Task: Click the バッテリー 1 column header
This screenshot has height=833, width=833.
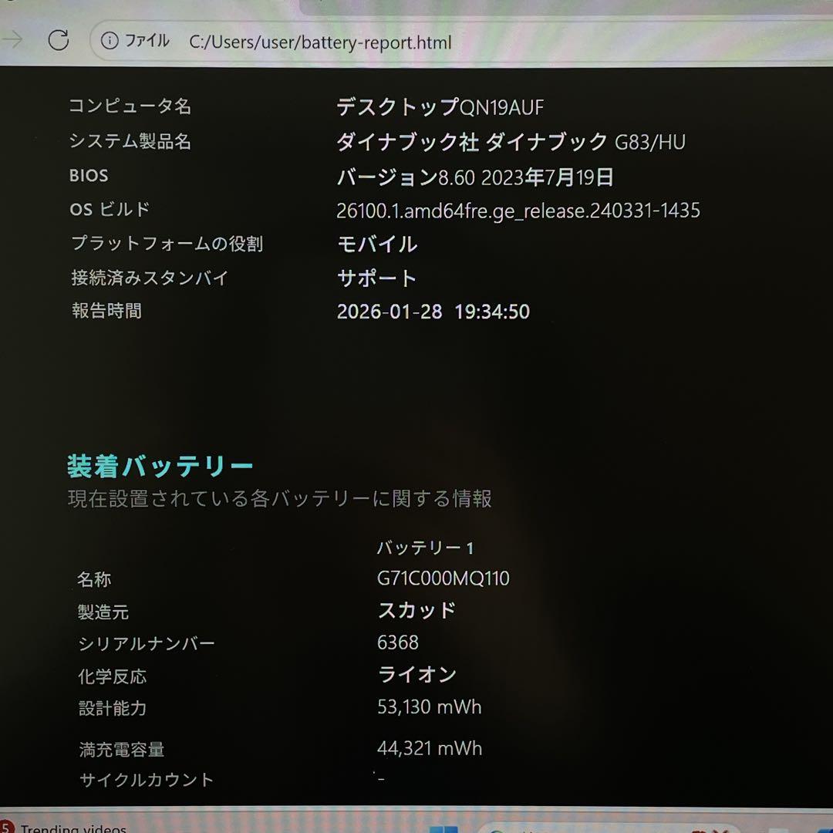Action: pyautogui.click(x=425, y=548)
